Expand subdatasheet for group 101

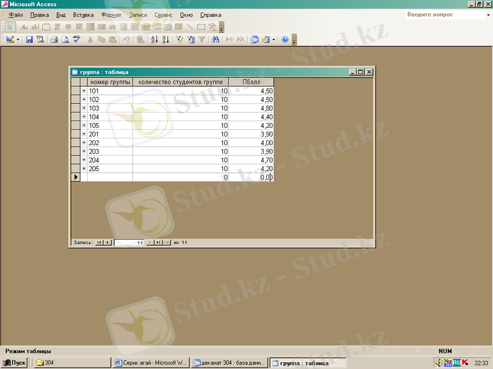tap(84, 91)
